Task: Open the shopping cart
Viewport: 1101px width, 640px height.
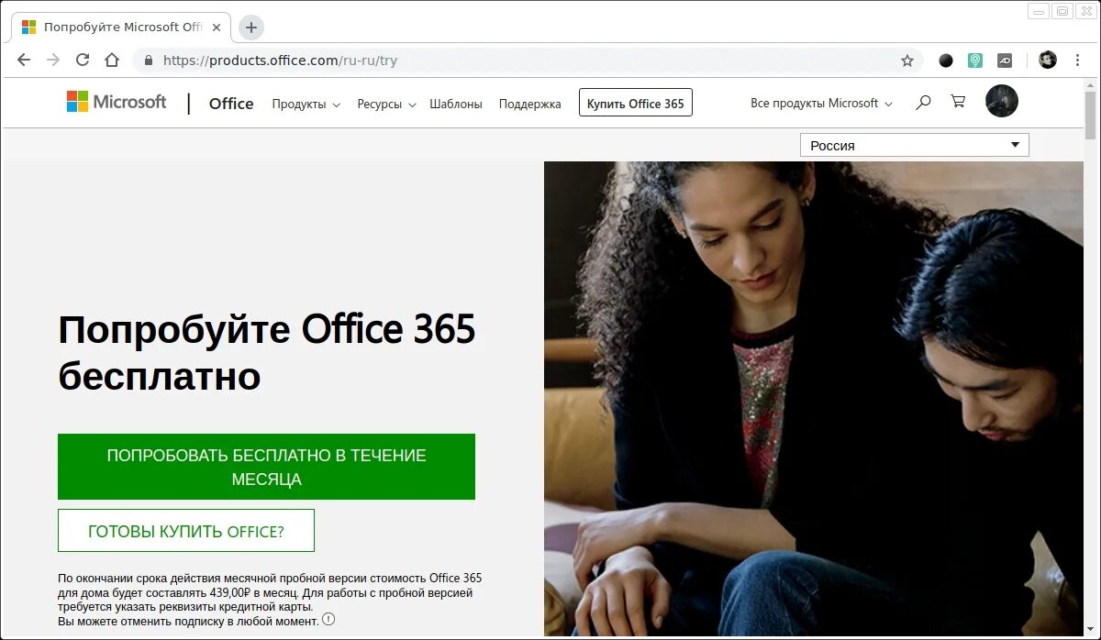Action: pos(958,102)
